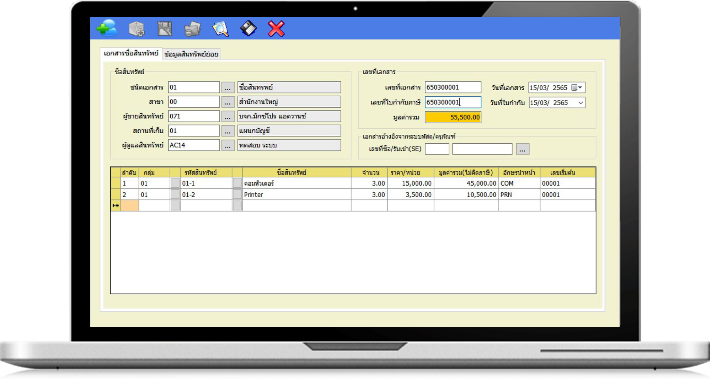Expand the วันที่ใบกำกับ date dropdown
Screen dimensions: 711x380
580,103
